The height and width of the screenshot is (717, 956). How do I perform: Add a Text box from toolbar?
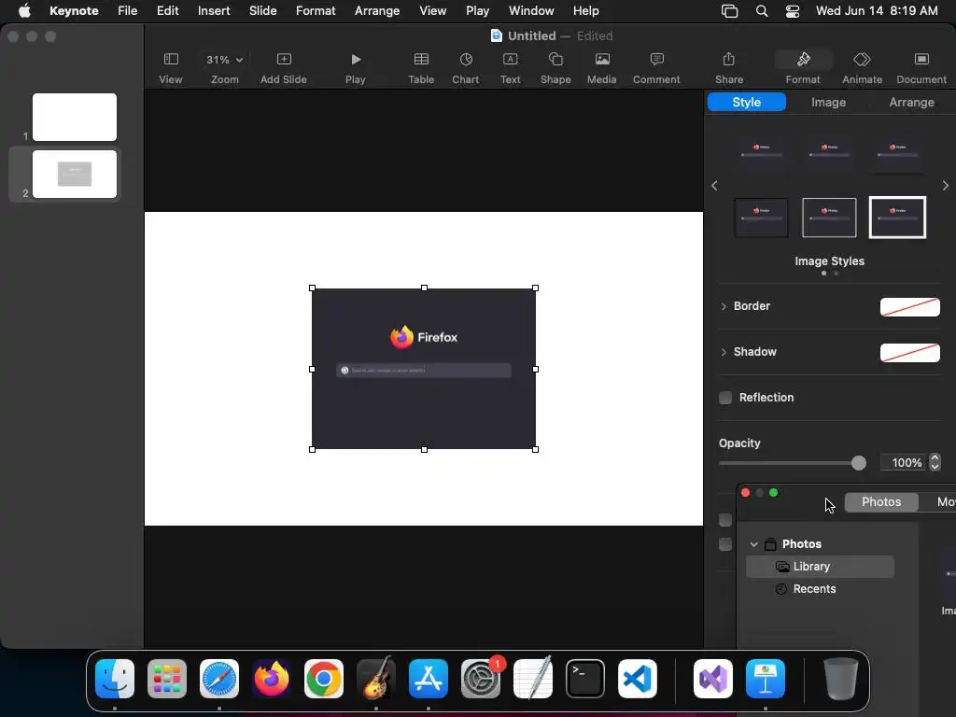coord(511,67)
